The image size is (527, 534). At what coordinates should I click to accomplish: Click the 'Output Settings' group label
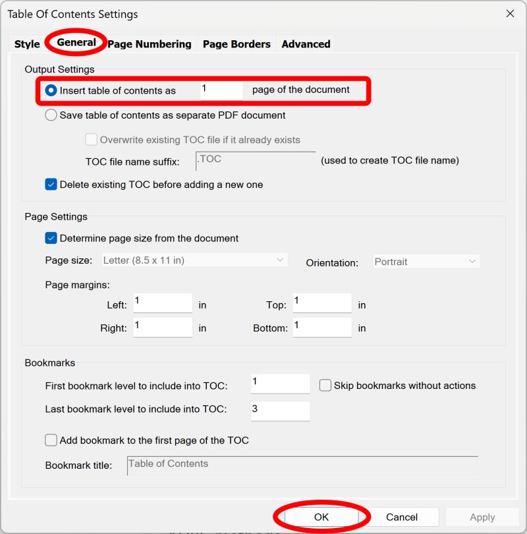(59, 69)
